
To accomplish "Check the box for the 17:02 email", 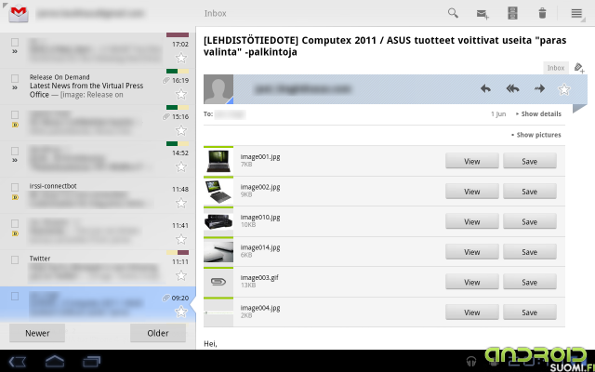I will point(15,42).
